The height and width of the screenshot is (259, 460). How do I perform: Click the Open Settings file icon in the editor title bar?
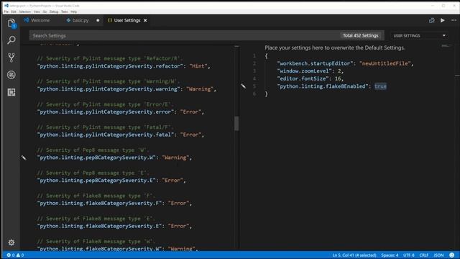[431, 20]
